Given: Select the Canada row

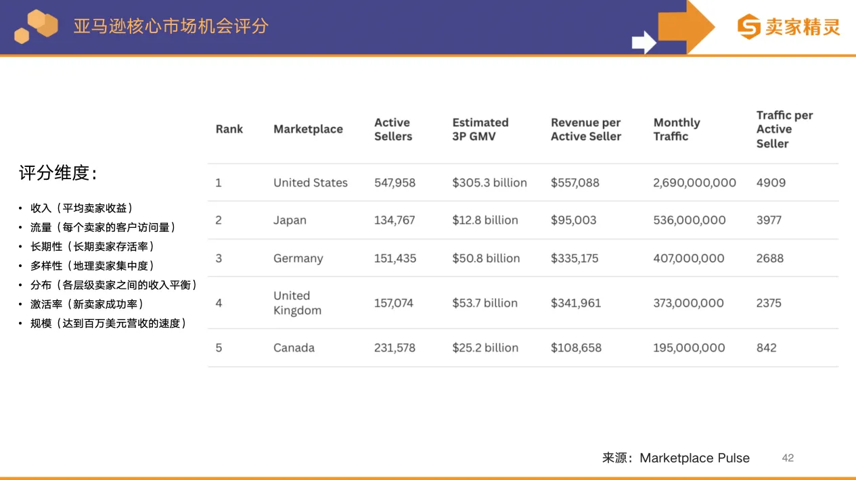Looking at the screenshot, I should pos(294,347).
